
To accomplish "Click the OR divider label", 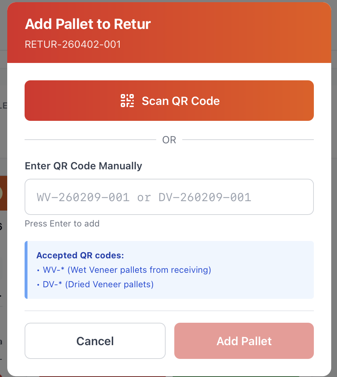I will pos(169,140).
